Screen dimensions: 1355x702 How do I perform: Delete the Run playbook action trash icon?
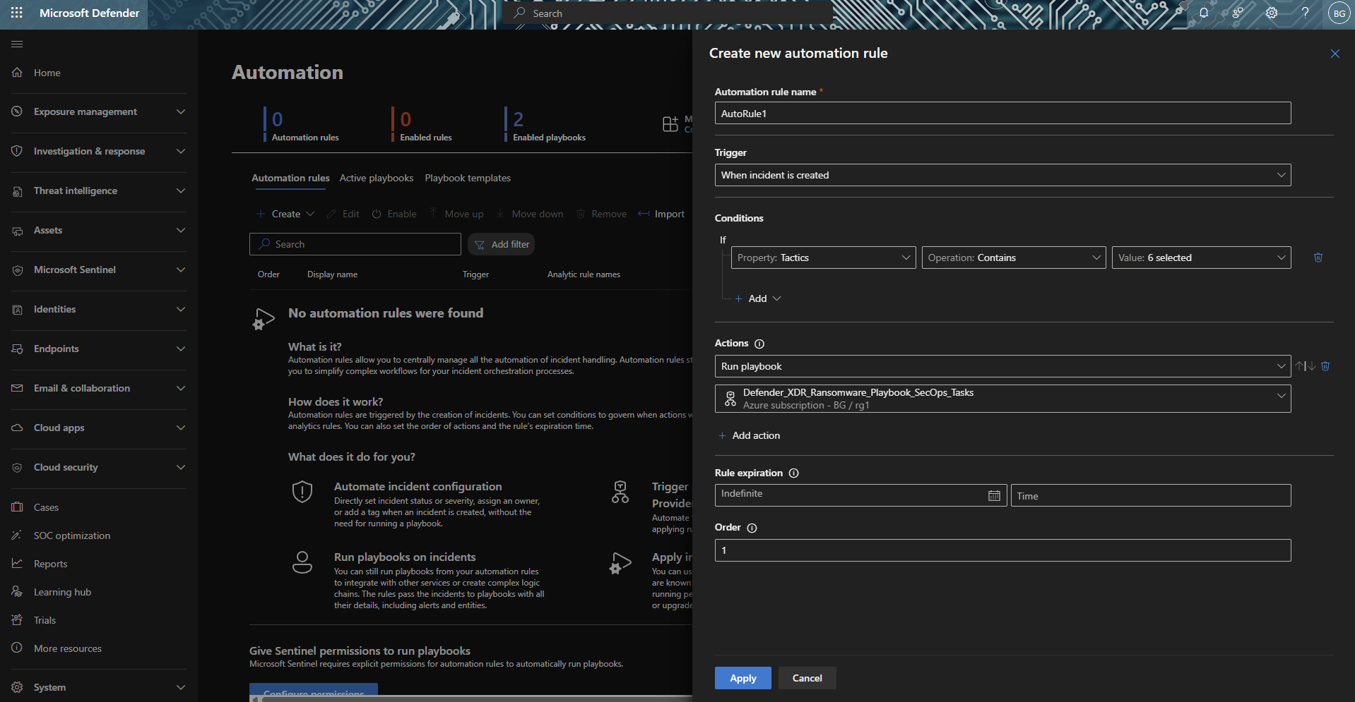pyautogui.click(x=1325, y=366)
